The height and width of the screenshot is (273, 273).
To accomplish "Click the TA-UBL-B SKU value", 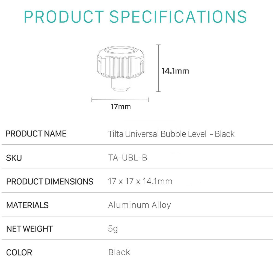I will pyautogui.click(x=127, y=158).
